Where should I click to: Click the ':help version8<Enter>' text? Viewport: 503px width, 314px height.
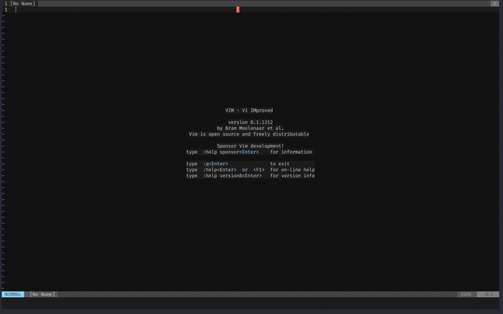click(233, 175)
